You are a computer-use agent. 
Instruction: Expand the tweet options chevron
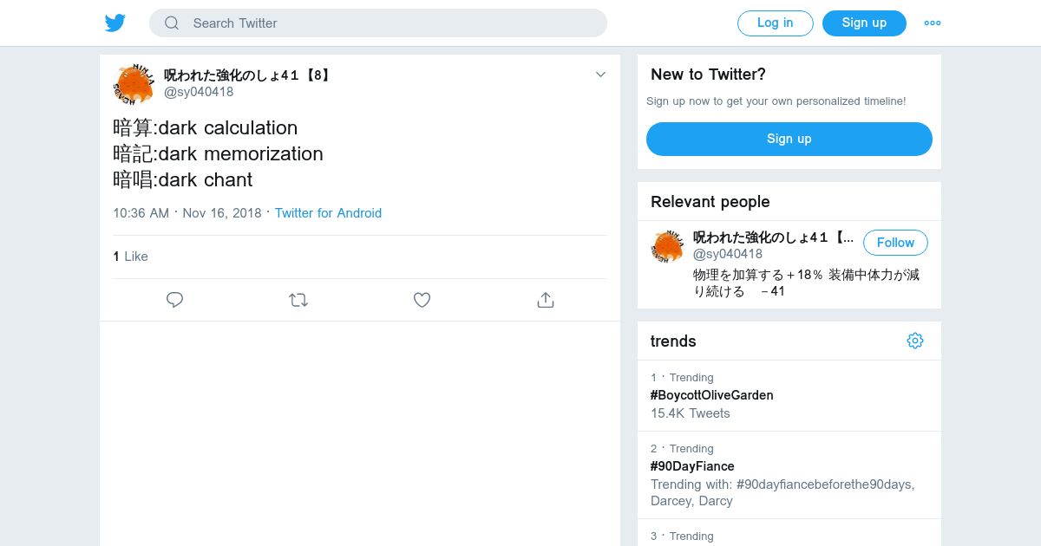pyautogui.click(x=600, y=75)
